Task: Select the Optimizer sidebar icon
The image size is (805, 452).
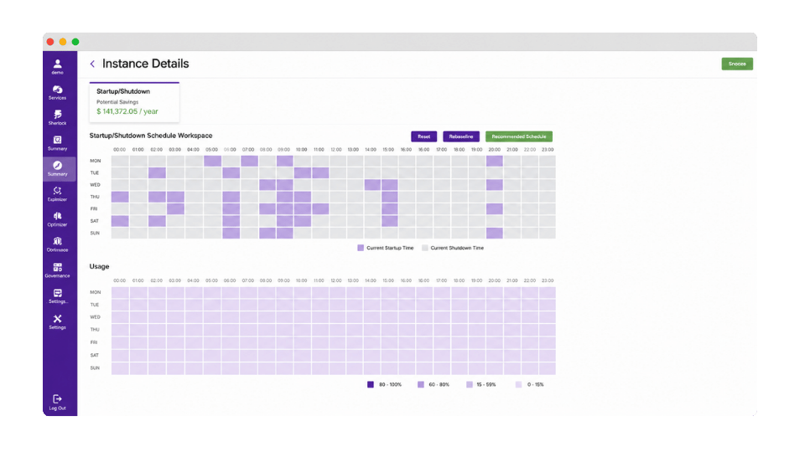Action: click(x=58, y=216)
